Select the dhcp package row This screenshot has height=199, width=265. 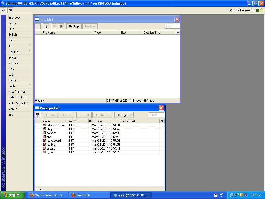click(99, 129)
